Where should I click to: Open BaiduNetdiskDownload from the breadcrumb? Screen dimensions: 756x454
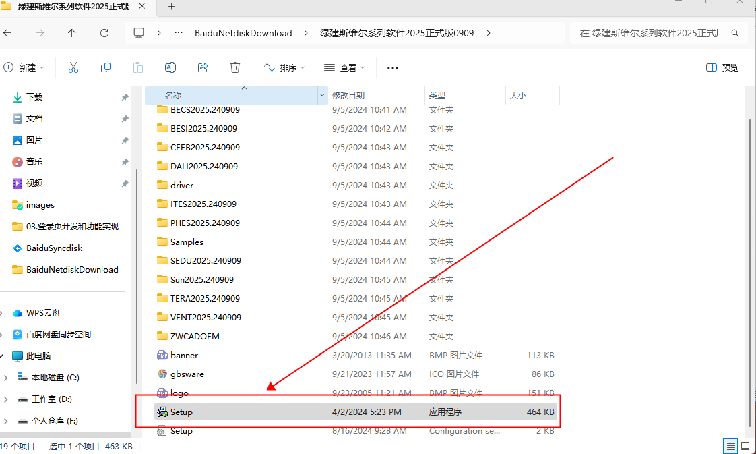tap(243, 32)
